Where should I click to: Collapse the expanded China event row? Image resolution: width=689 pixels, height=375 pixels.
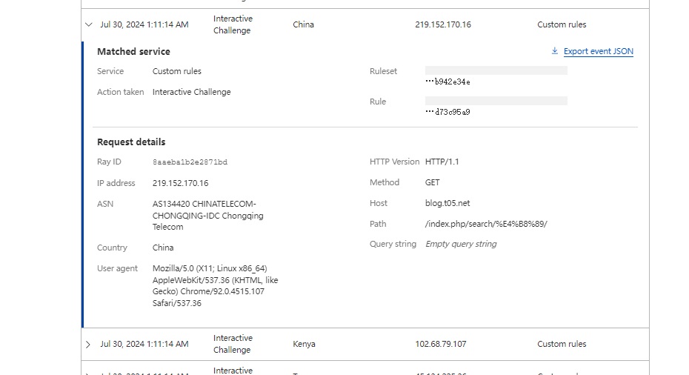tap(89, 24)
